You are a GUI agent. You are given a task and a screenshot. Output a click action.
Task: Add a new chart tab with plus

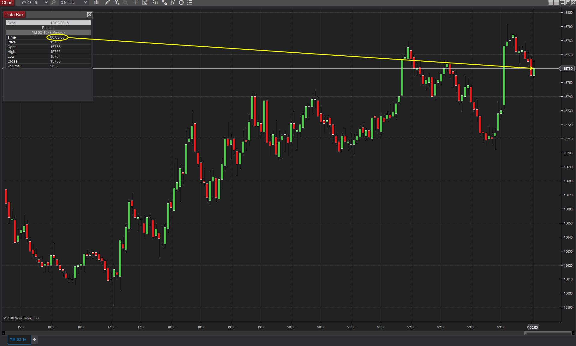[x=34, y=339]
